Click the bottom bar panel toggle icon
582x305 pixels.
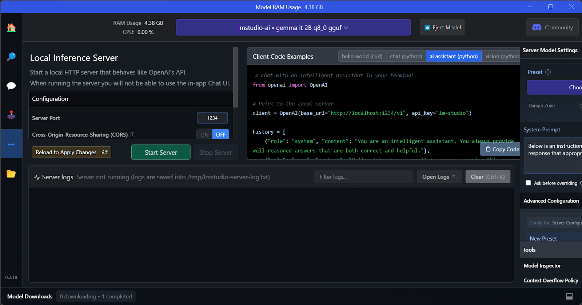coord(569,296)
